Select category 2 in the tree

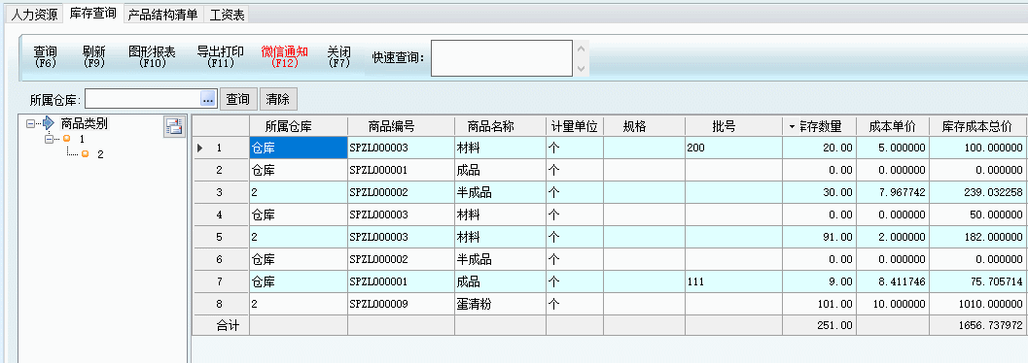(x=100, y=154)
